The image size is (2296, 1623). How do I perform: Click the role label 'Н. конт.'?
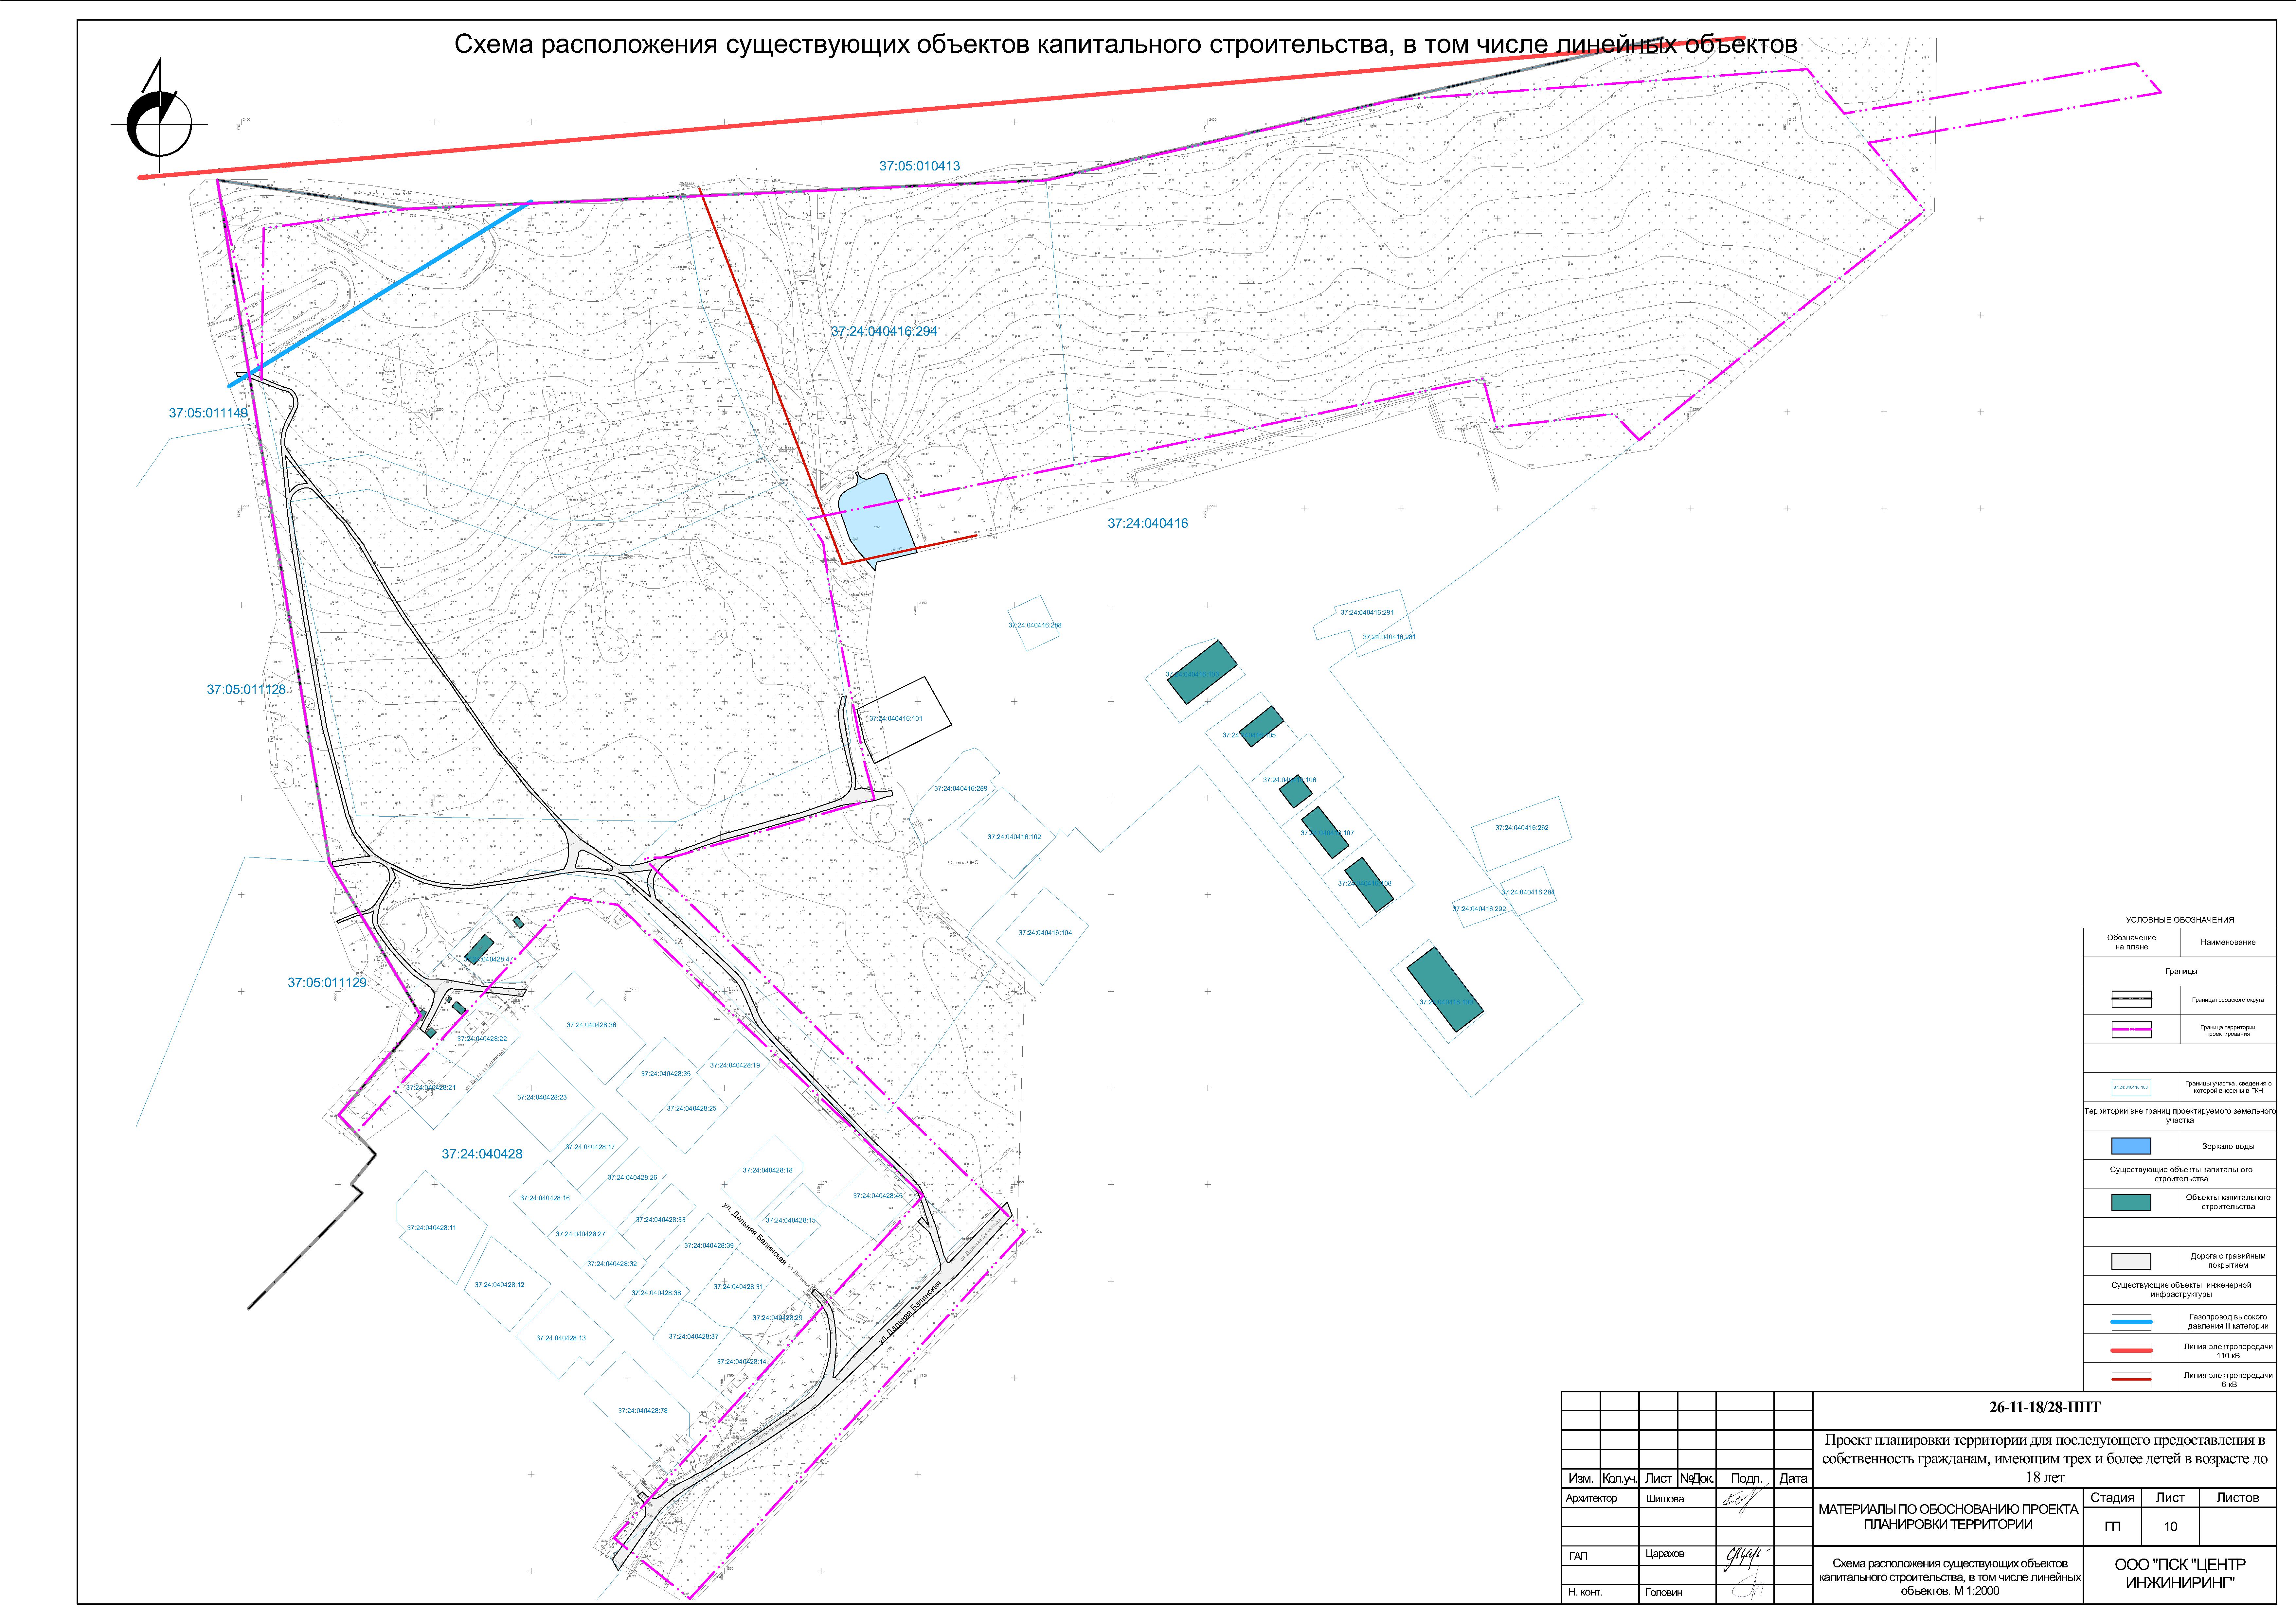pos(1585,1592)
